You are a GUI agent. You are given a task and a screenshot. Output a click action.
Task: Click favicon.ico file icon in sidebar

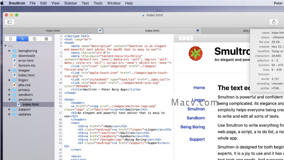[14, 65]
